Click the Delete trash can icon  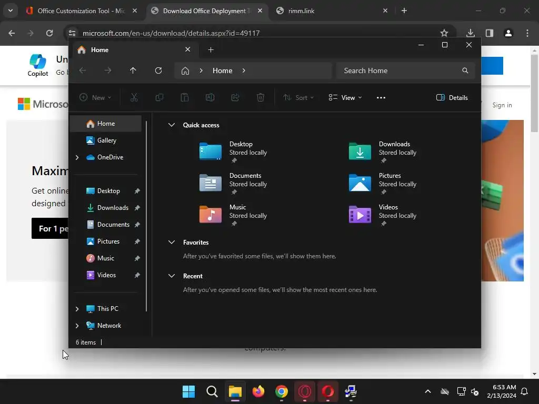(261, 97)
